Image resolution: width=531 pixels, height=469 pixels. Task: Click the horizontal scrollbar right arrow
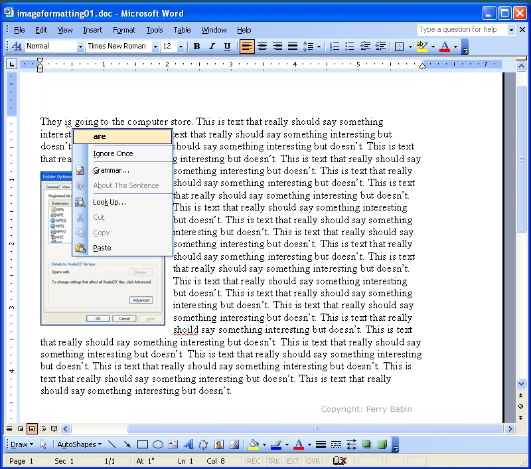510,429
